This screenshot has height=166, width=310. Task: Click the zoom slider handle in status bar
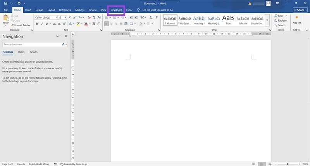[x=288, y=164]
